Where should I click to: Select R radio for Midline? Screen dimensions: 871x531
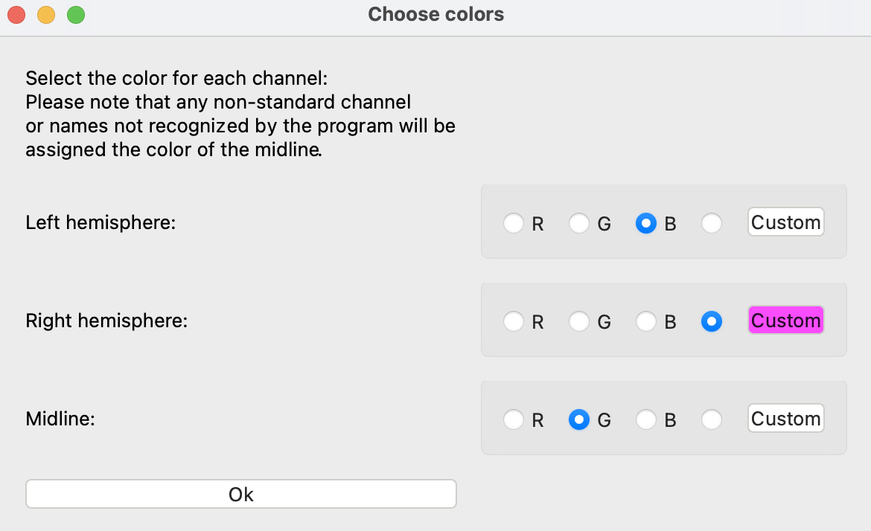tap(514, 419)
